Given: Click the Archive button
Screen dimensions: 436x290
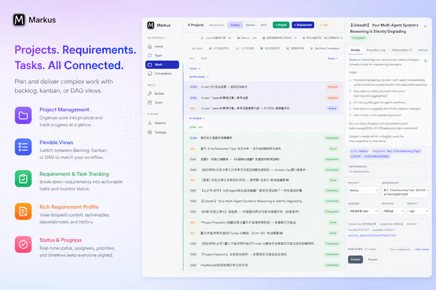Looking at the screenshot, I should 355,260.
